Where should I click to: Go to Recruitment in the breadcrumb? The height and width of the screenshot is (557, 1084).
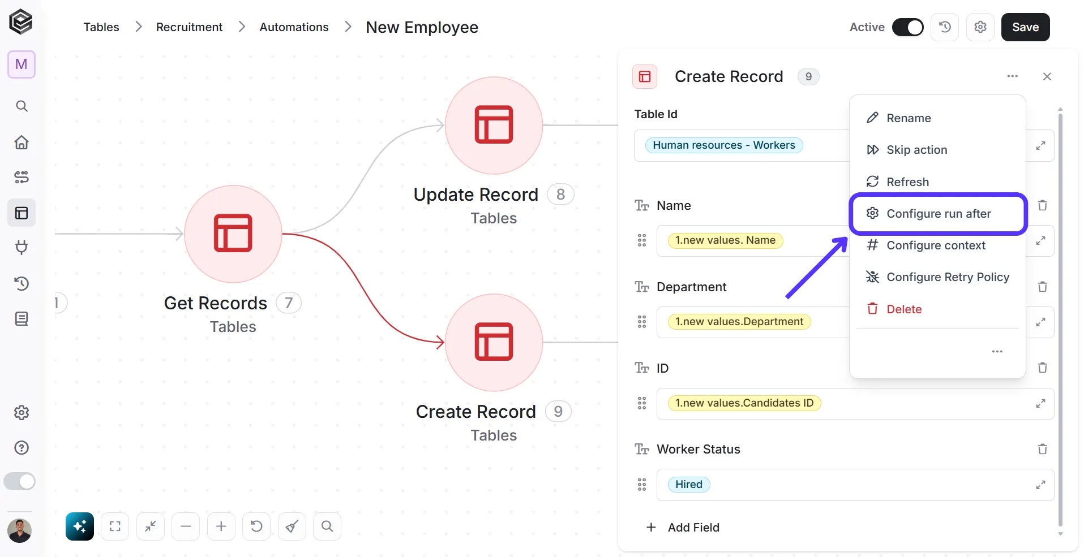(x=189, y=27)
